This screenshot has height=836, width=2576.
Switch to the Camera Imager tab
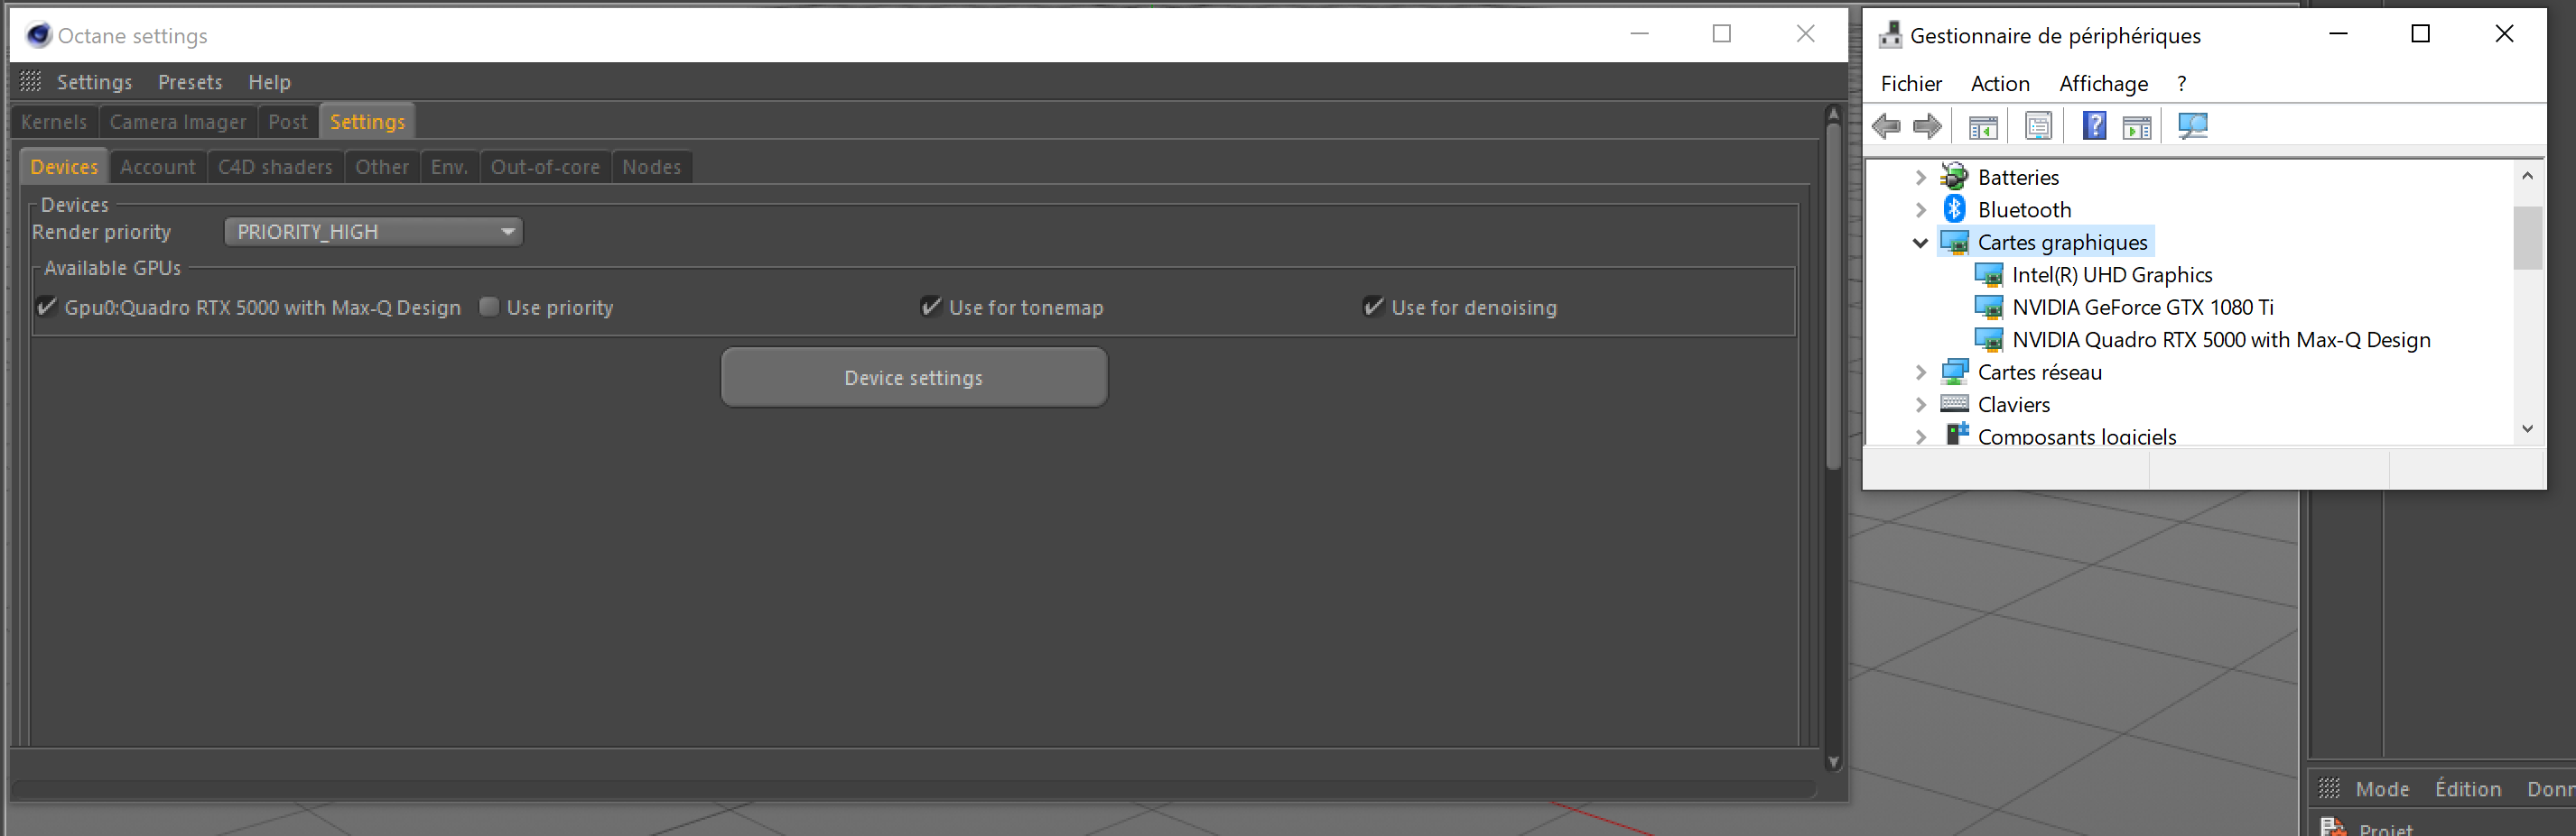point(178,122)
